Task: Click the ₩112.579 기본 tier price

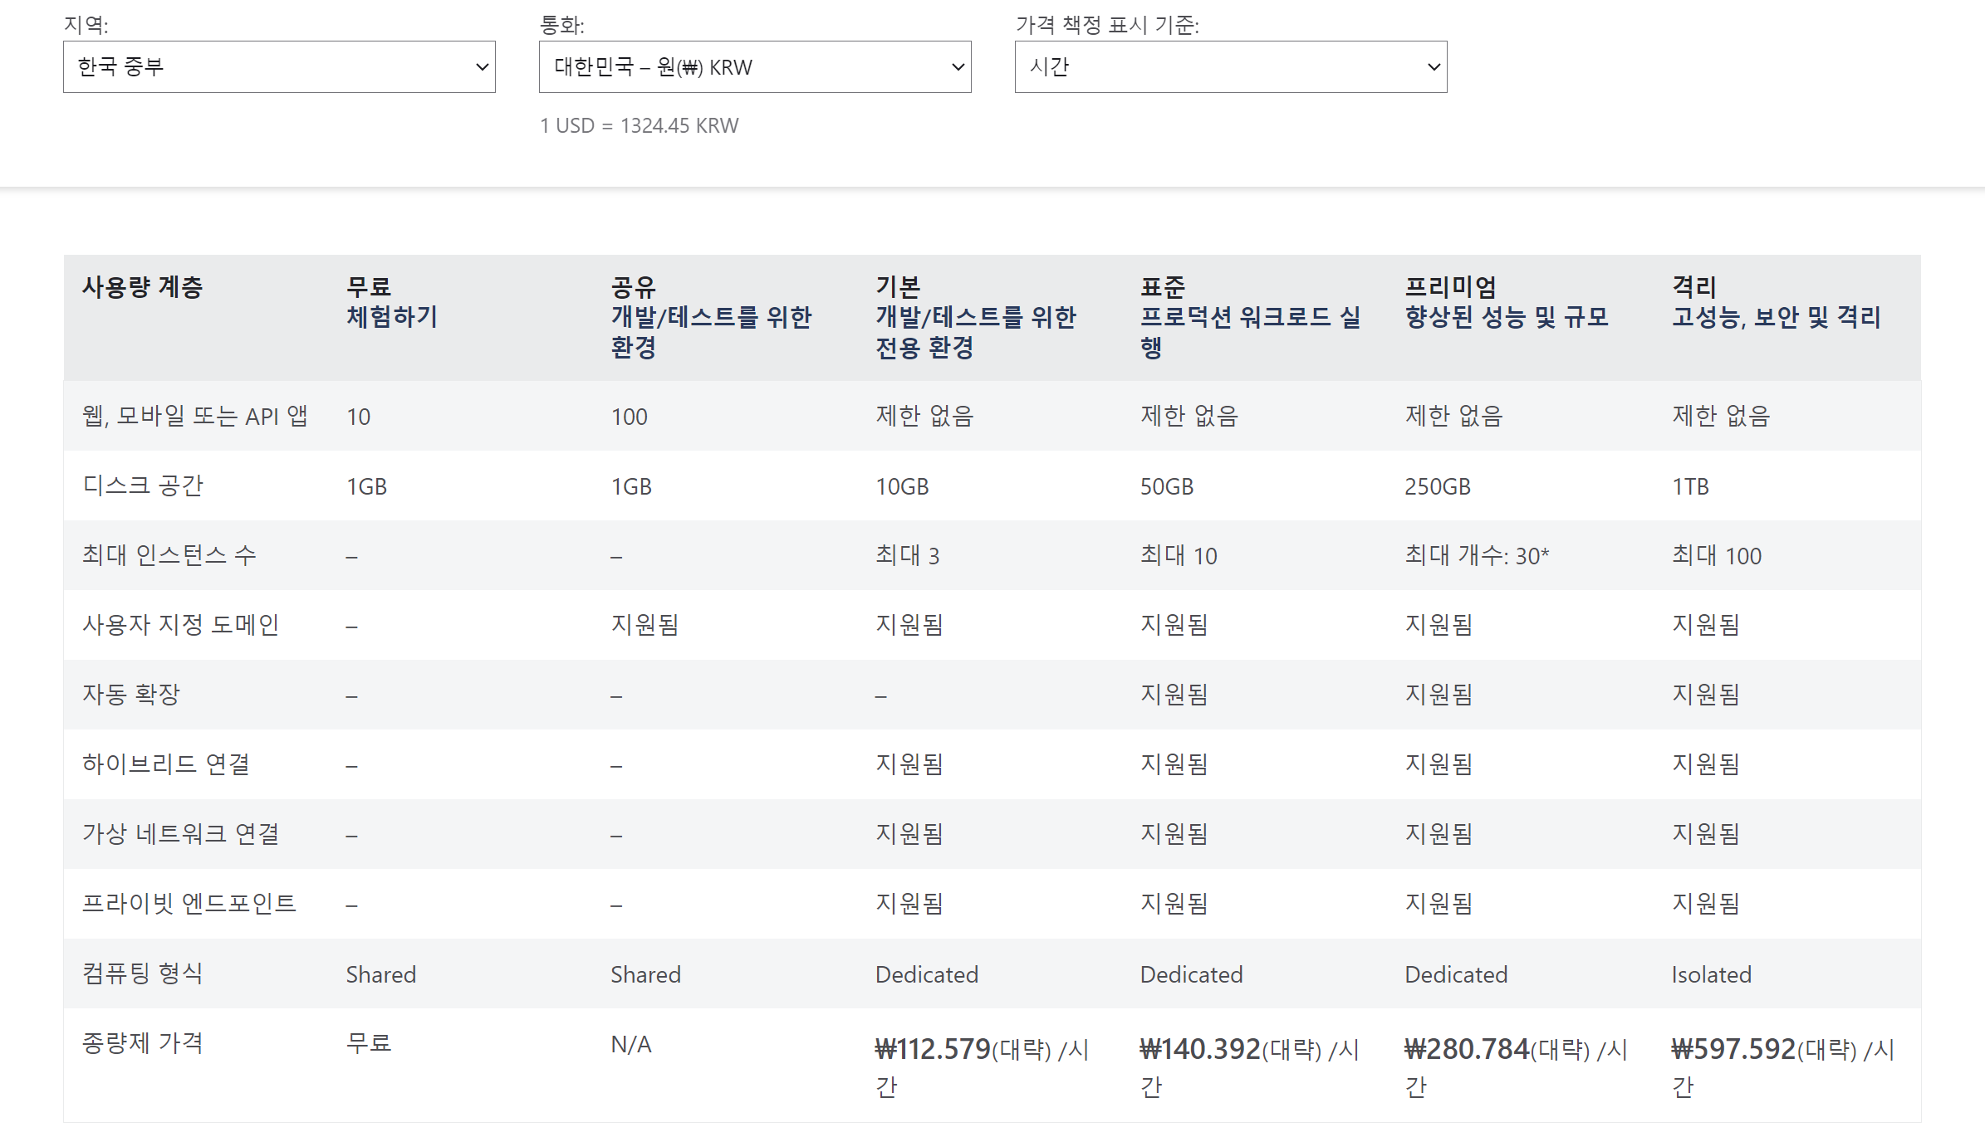Action: coord(933,1050)
